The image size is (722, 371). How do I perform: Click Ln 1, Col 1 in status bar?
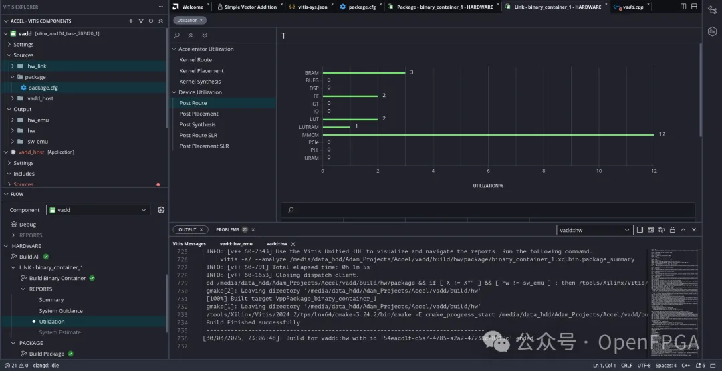click(x=604, y=366)
